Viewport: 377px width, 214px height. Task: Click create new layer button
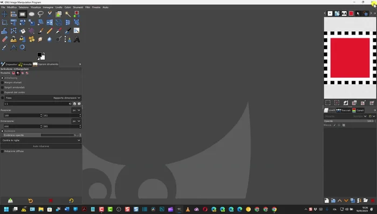tap(326, 201)
